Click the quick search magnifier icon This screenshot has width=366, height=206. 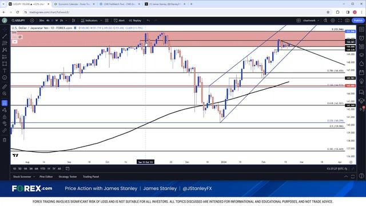click(325, 21)
